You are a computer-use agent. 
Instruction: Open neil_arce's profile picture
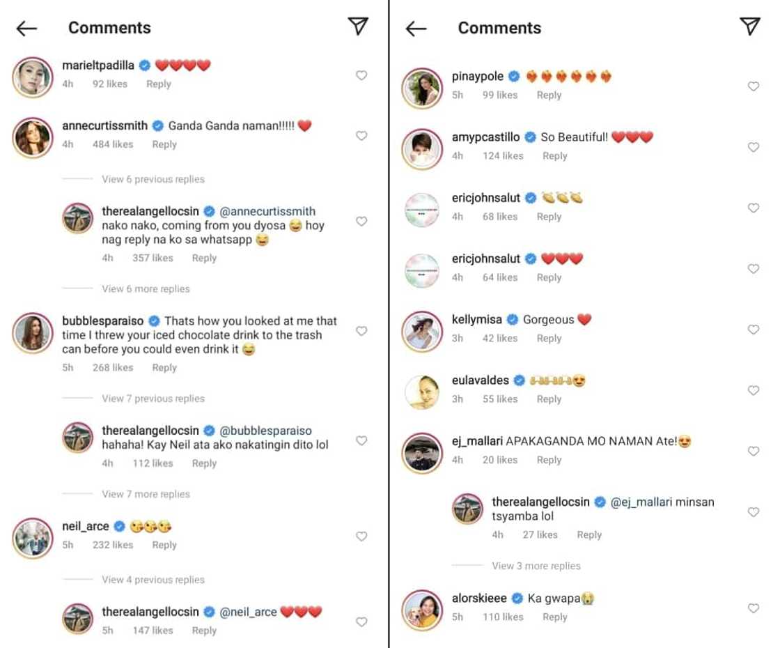[33, 538]
